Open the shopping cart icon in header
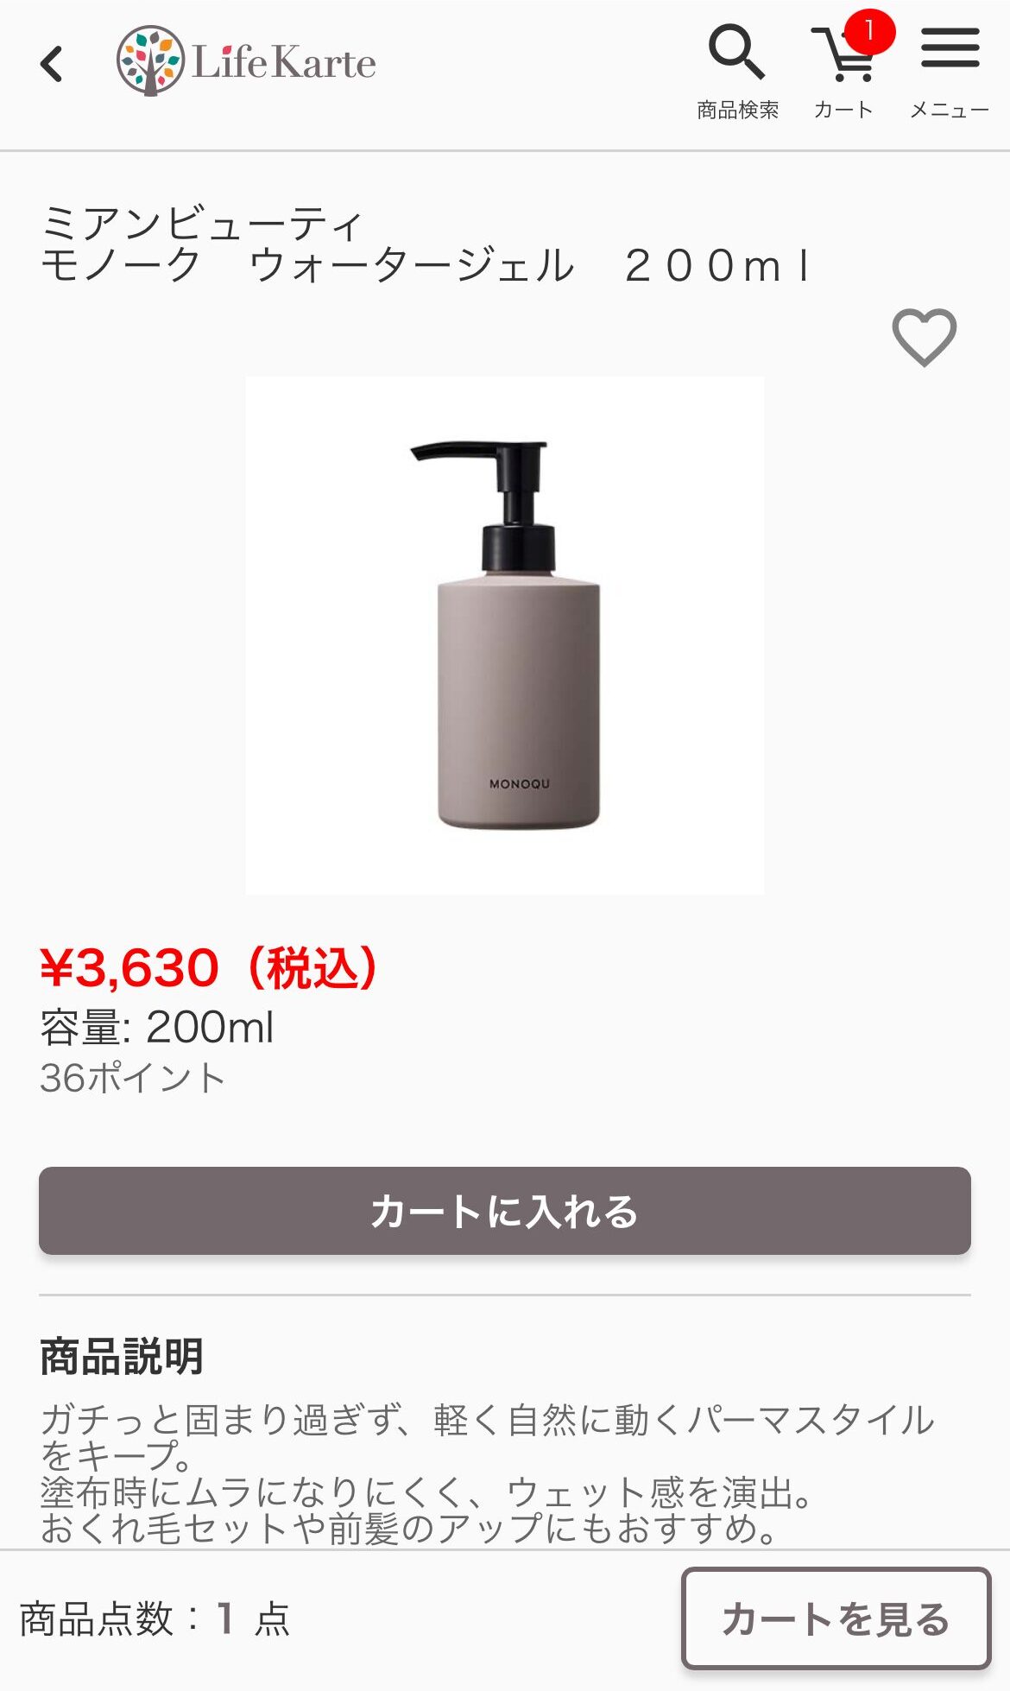Image resolution: width=1010 pixels, height=1691 pixels. coord(843,55)
